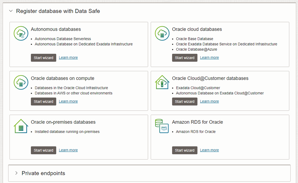Click the Oracle Cloud@Customer house icon
Viewport: 298px width, 183px height.
(x=162, y=82)
